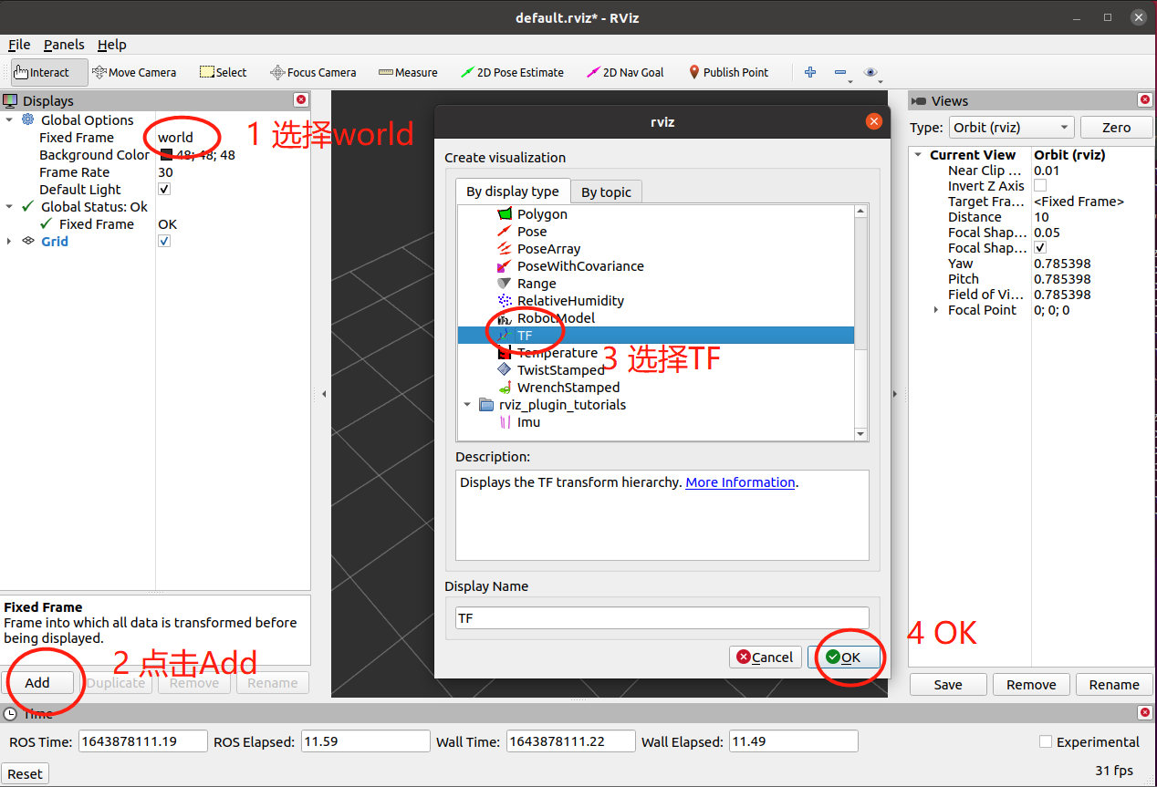Collapse the right panel with arrow handle
This screenshot has height=787, width=1157.
click(x=894, y=394)
